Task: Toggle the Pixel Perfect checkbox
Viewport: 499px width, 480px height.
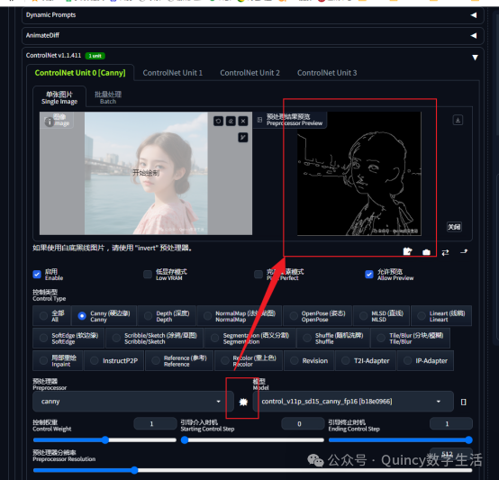Action: [x=259, y=274]
